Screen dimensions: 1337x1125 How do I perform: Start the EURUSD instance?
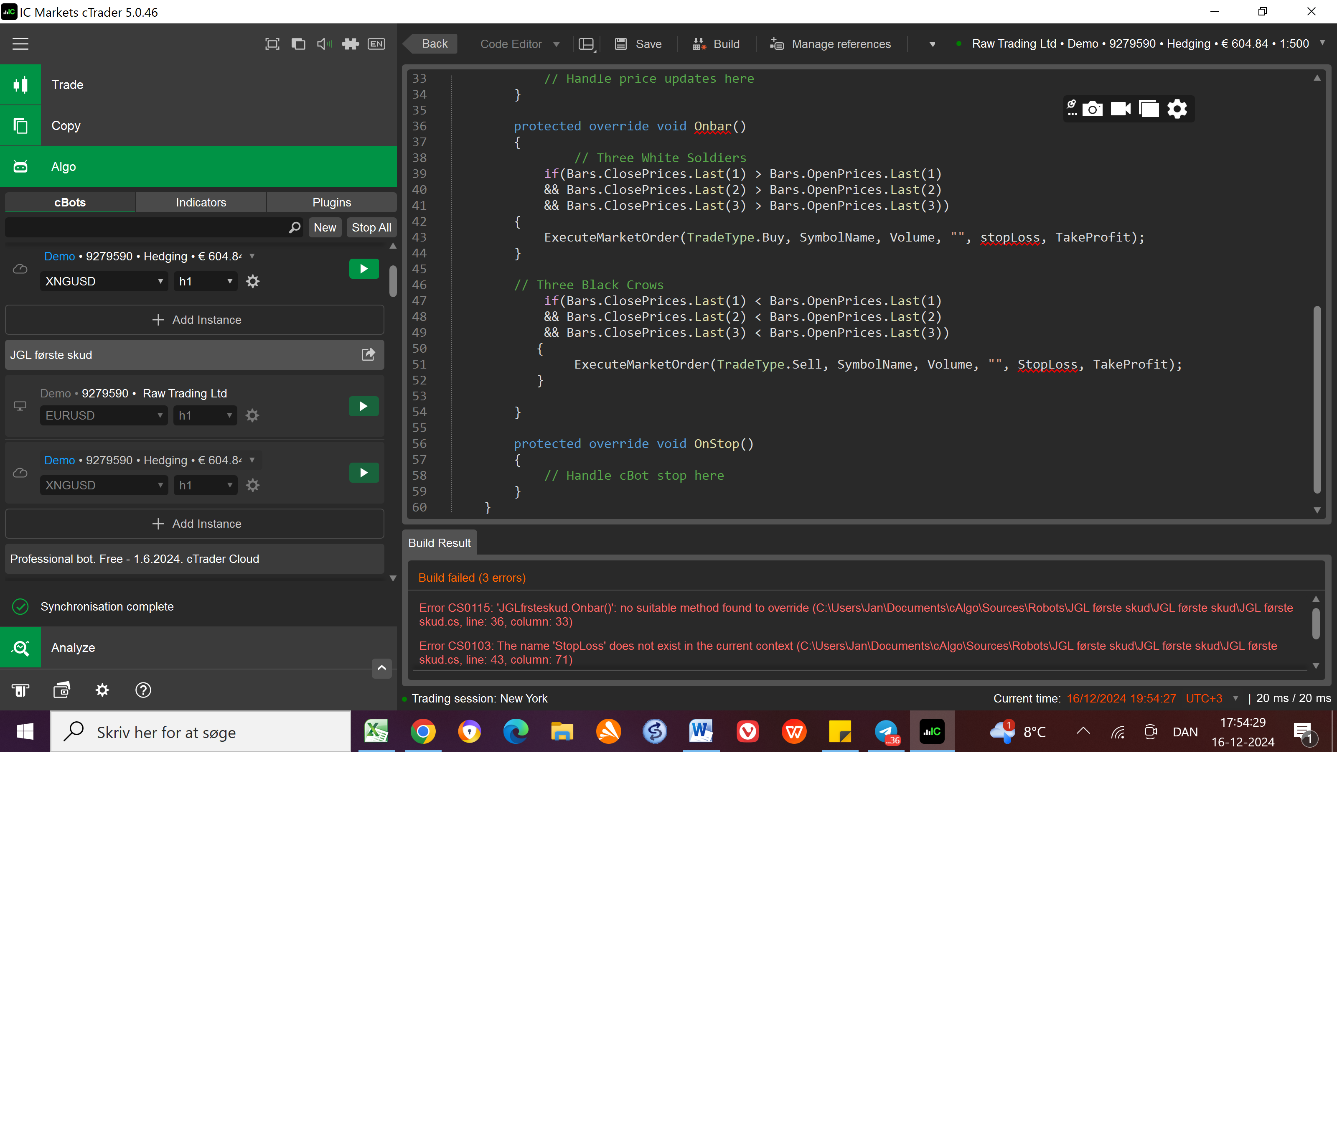pos(364,406)
